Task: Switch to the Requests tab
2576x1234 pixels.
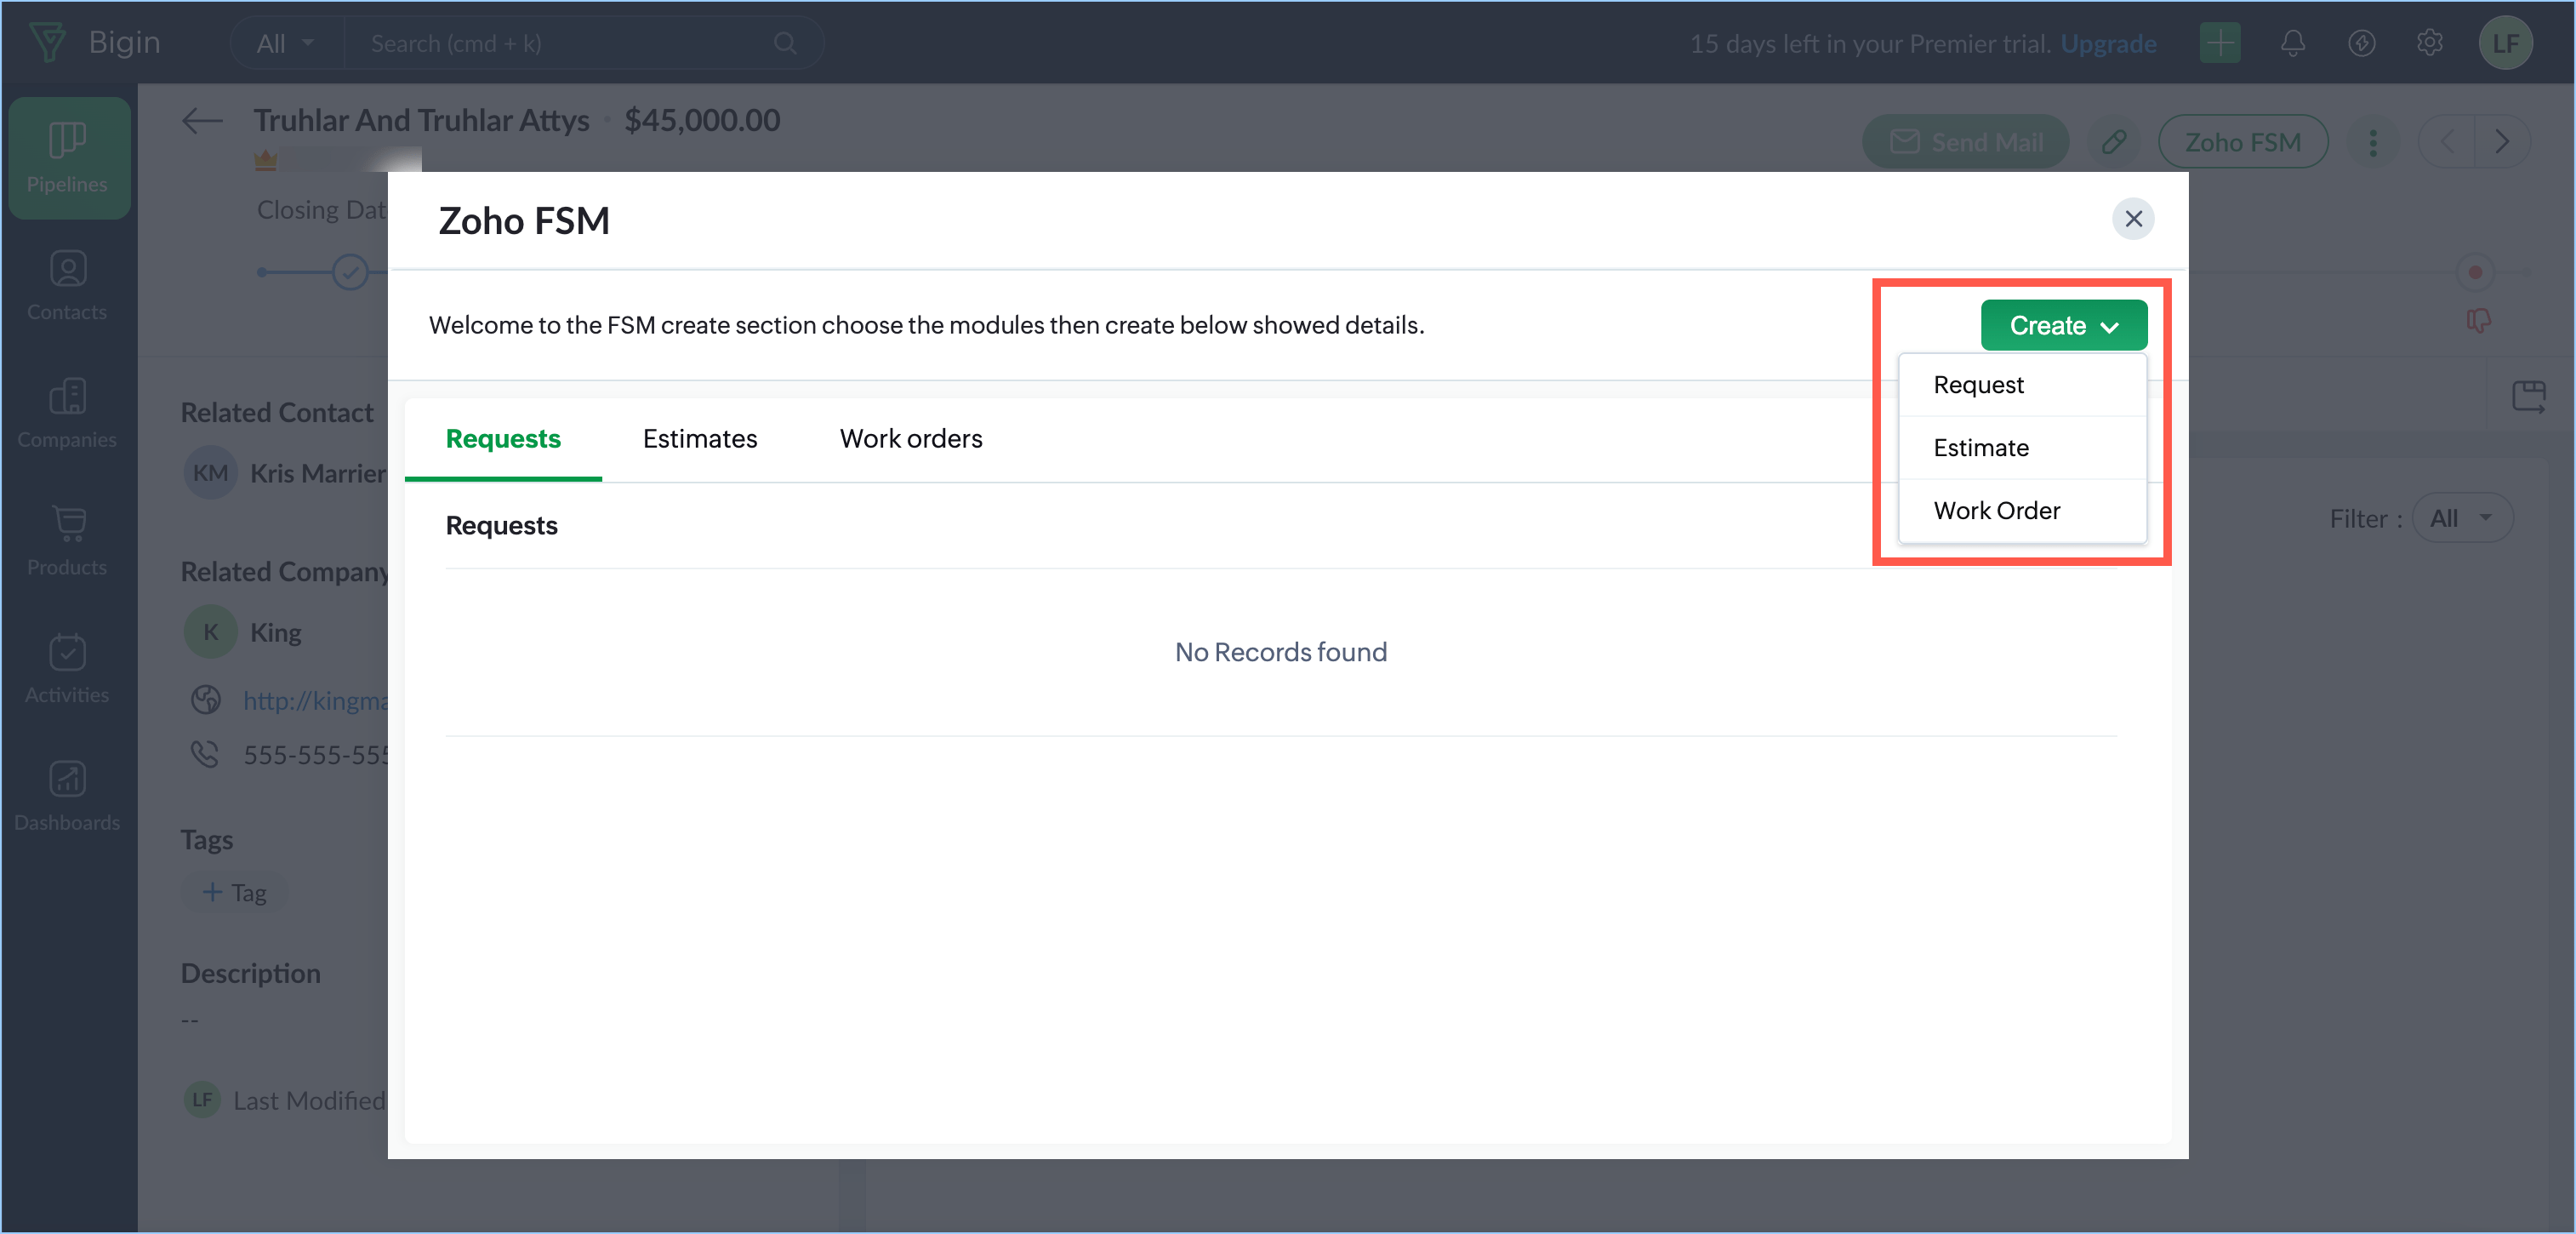Action: coord(503,439)
